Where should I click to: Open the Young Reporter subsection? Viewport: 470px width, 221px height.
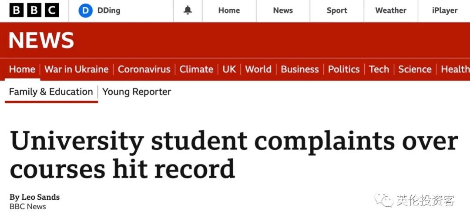tap(137, 92)
